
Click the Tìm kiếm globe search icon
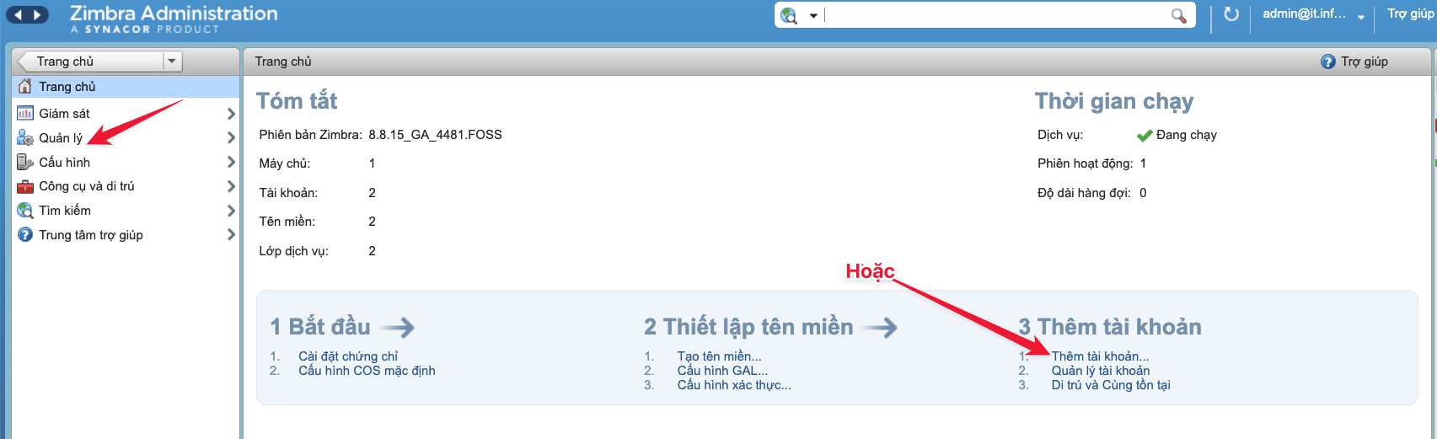25,211
